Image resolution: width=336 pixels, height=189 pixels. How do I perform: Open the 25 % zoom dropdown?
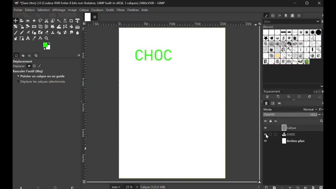tap(132, 187)
